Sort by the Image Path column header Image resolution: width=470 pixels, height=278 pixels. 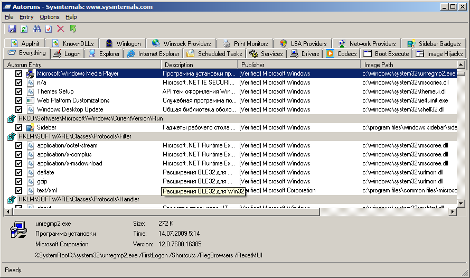[409, 65]
